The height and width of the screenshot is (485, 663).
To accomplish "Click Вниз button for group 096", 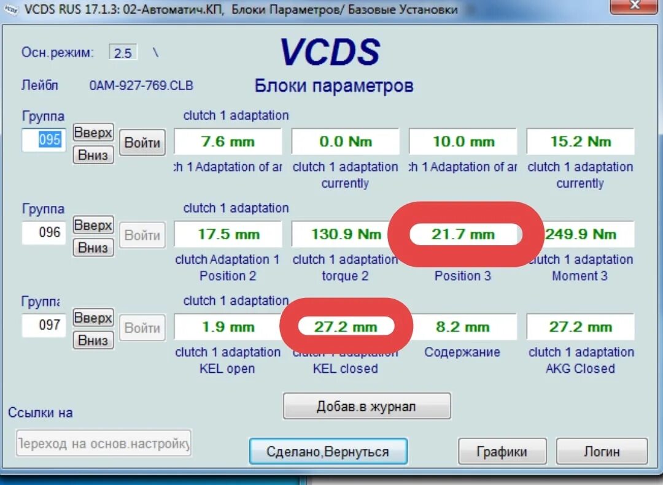I will (x=93, y=247).
